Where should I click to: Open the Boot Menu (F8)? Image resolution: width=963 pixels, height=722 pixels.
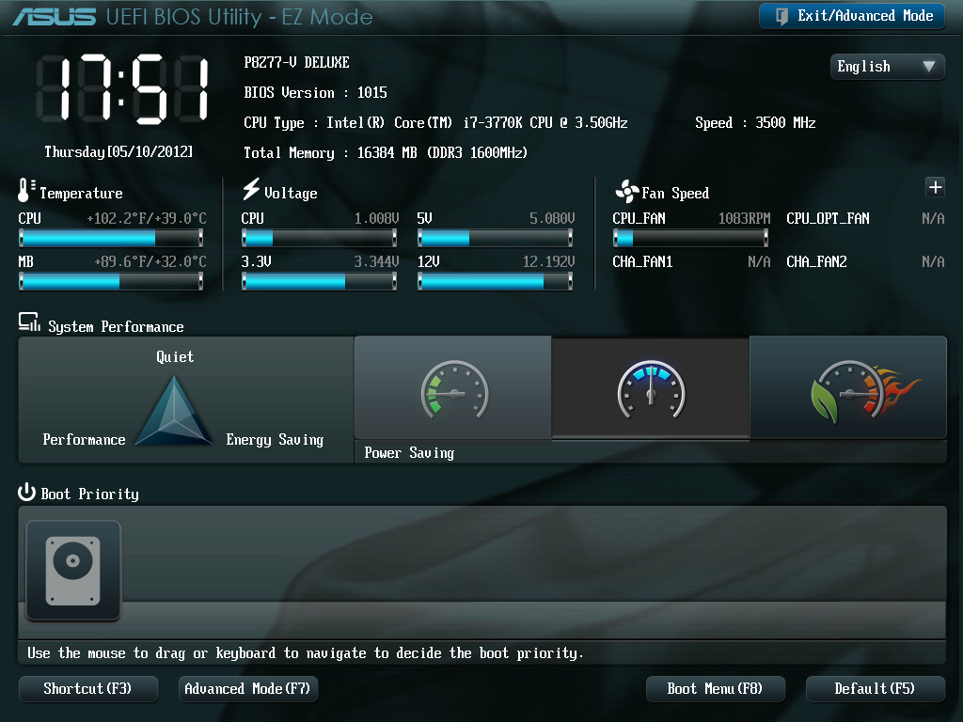pyautogui.click(x=715, y=689)
